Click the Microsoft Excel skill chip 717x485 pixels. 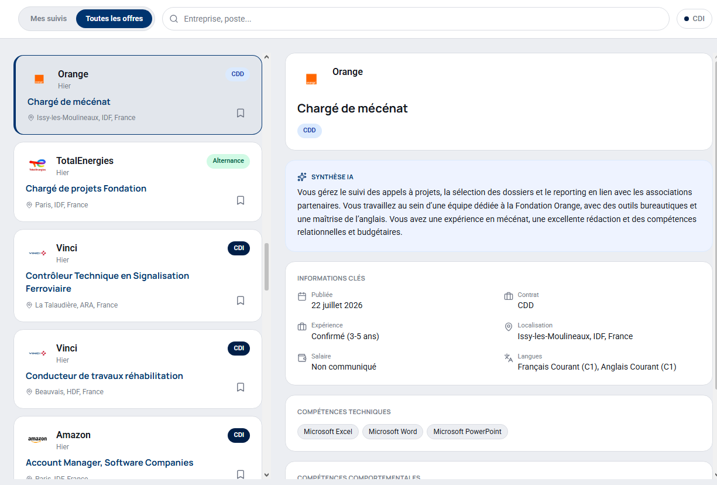[328, 432]
